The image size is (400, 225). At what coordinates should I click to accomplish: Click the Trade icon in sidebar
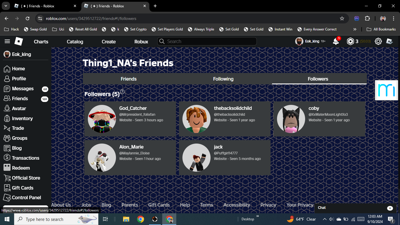[x=7, y=128]
